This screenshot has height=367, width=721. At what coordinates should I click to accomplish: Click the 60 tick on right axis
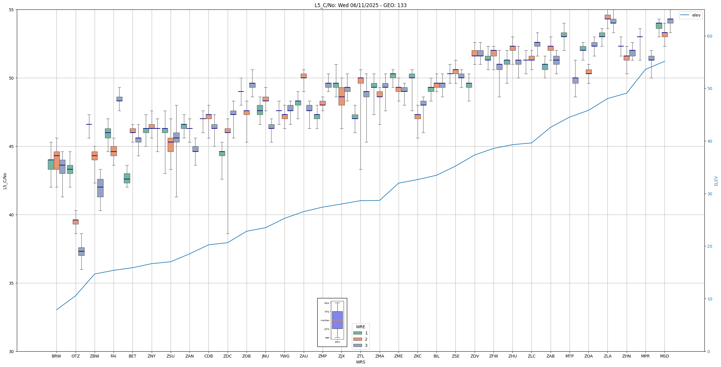click(x=709, y=36)
